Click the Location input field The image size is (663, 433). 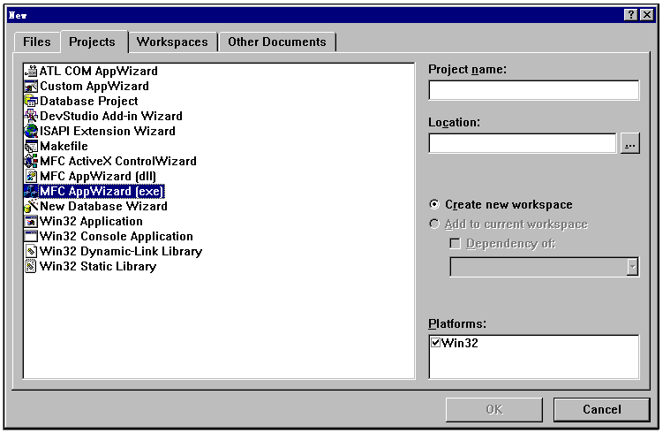point(523,143)
